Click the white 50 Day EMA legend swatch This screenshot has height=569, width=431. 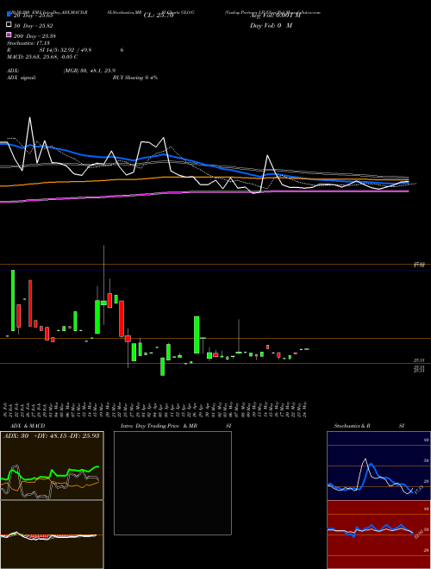[9, 25]
